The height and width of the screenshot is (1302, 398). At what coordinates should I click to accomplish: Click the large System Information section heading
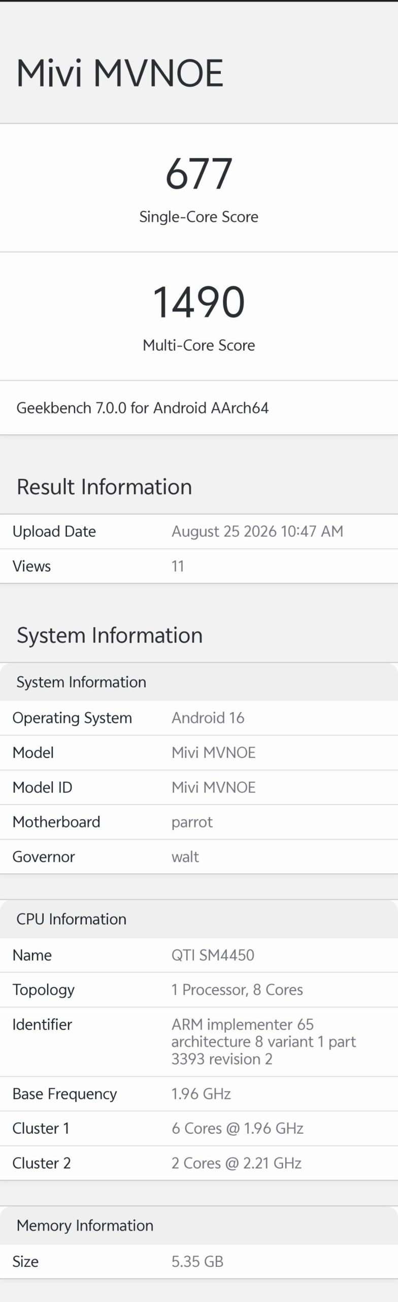(x=110, y=636)
